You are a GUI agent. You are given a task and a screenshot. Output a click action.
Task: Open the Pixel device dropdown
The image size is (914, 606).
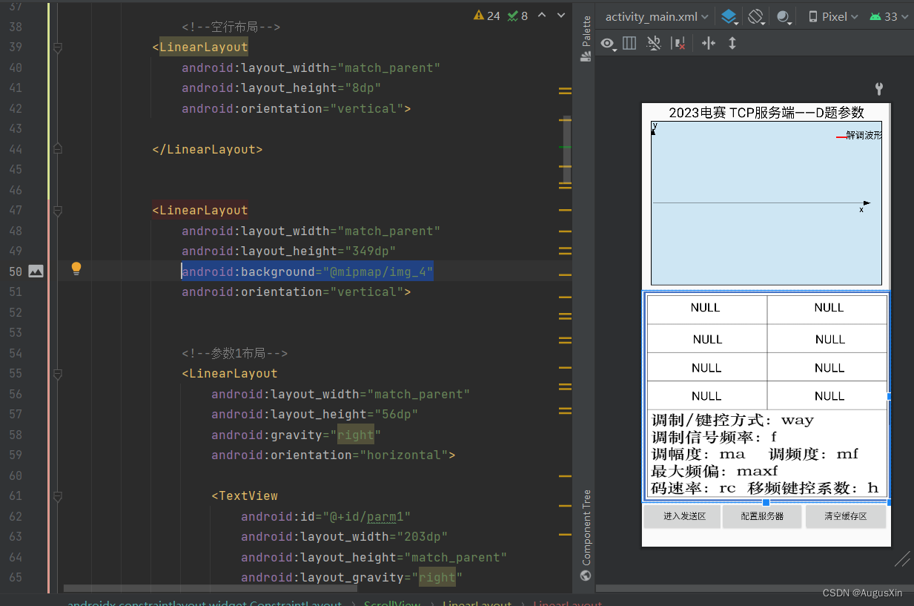click(x=832, y=16)
